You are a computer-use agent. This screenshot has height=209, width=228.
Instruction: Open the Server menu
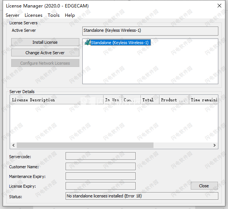[12, 15]
